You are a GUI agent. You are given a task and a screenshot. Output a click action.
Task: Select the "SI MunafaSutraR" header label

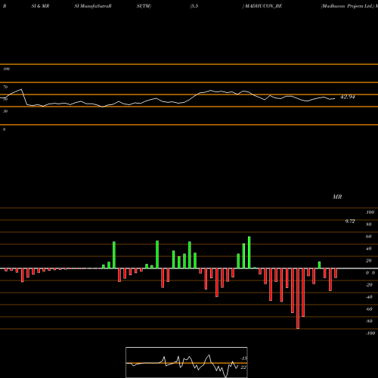tap(93, 6)
